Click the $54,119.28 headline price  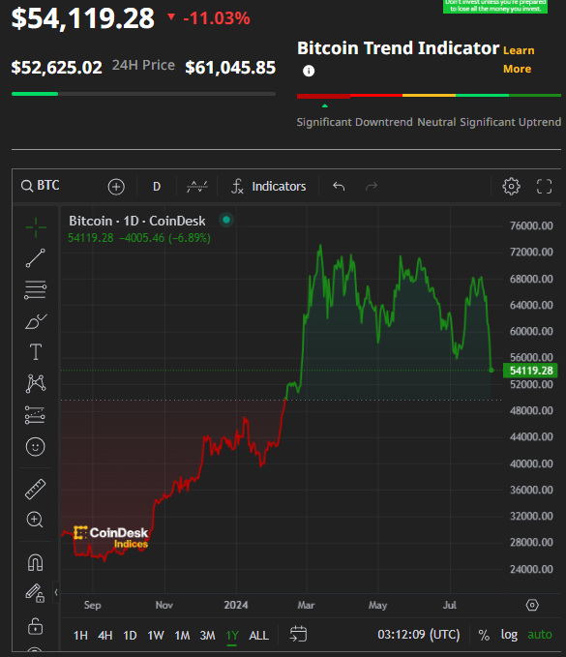tap(83, 18)
